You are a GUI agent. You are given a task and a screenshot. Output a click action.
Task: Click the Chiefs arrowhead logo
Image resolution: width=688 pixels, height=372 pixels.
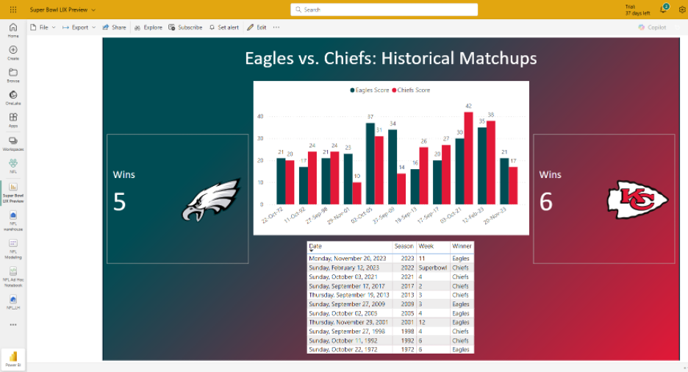[637, 199]
